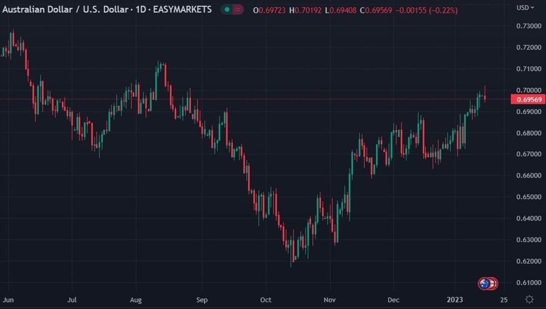Screen dimensions: 546x309
Task: Click the Oct label on time axis
Action: pyautogui.click(x=265, y=299)
